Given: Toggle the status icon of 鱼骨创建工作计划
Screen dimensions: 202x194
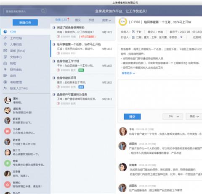Looking at the screenshot, I should pyautogui.click(x=53, y=61).
